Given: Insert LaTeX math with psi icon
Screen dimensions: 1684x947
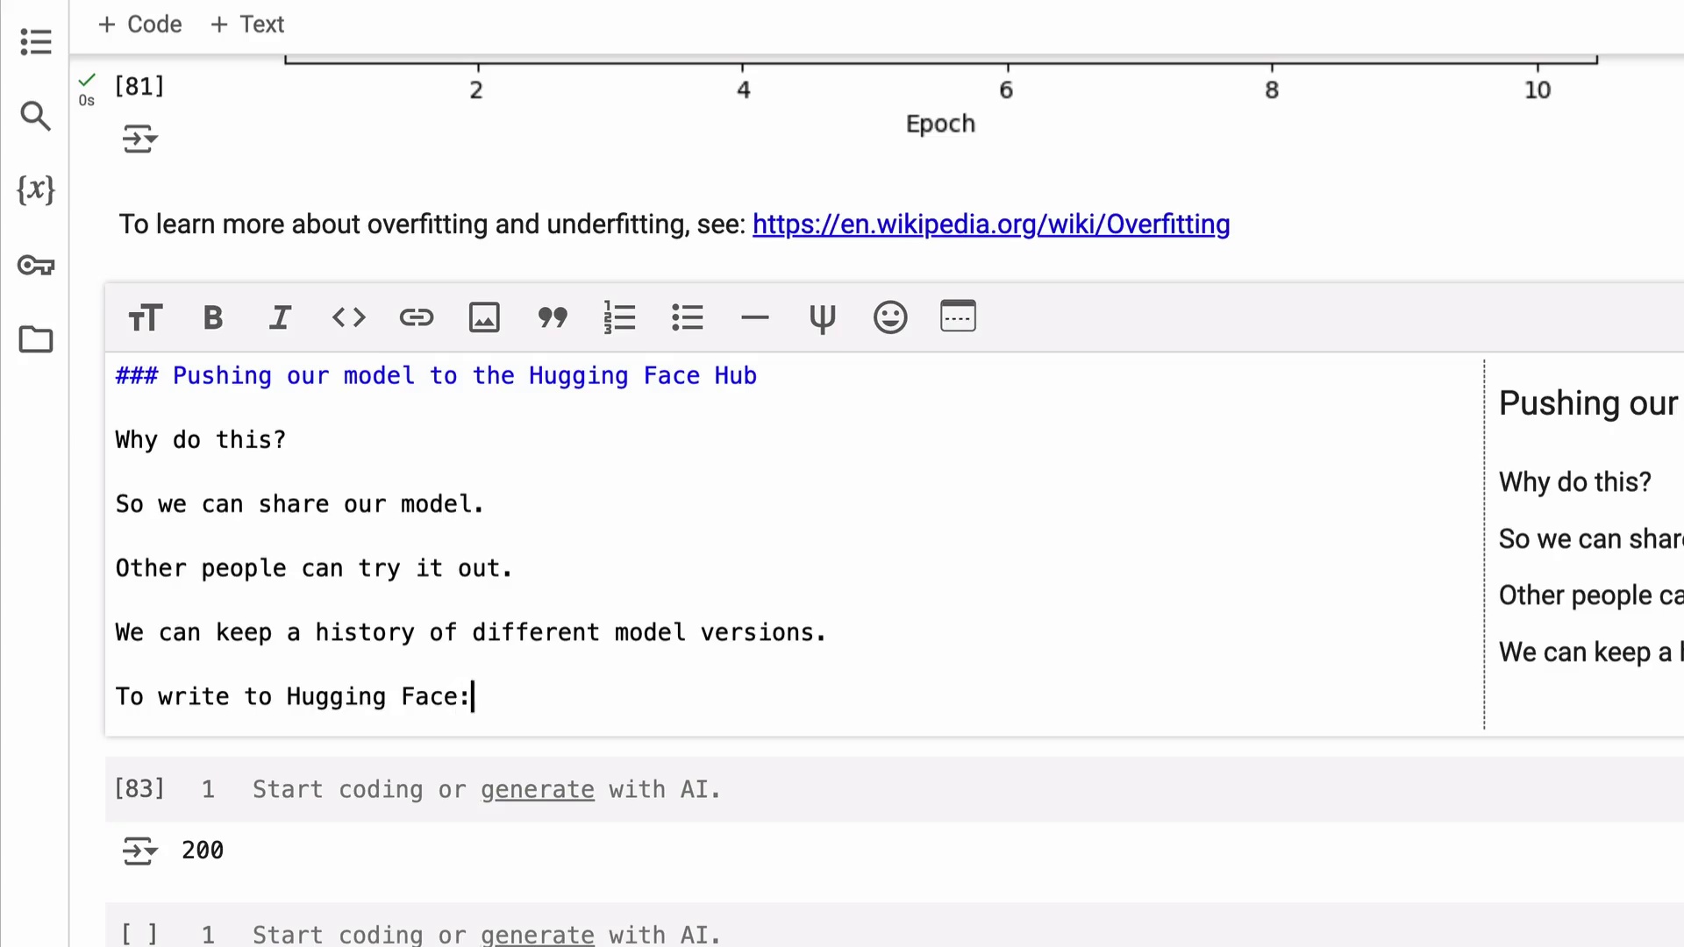Looking at the screenshot, I should pos(823,318).
